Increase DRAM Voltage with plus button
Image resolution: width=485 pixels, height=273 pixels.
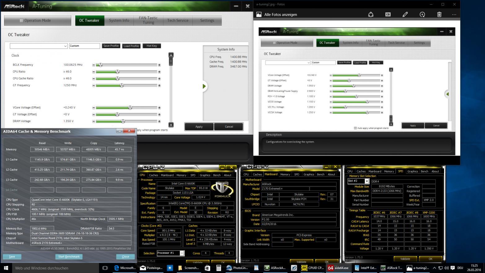(x=159, y=121)
